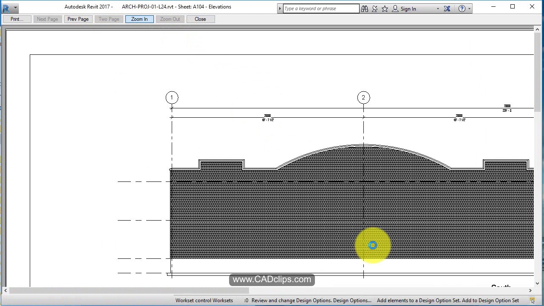The width and height of the screenshot is (544, 306).
Task: Click the Zoom In button
Action: (x=139, y=19)
